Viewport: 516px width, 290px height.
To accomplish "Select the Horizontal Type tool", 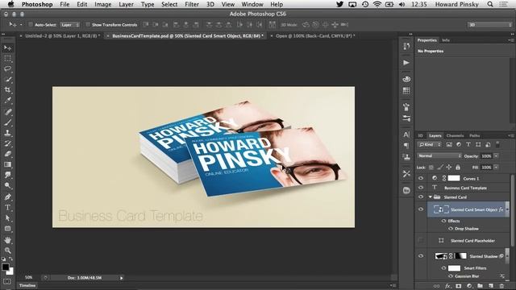I will [7, 208].
